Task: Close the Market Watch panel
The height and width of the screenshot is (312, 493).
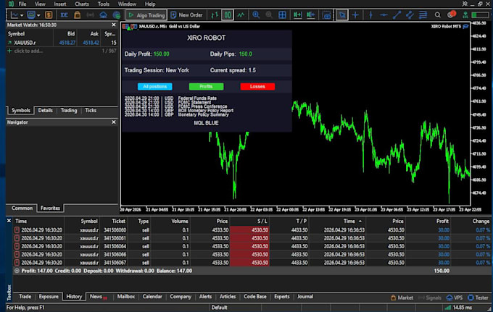Action: 114,25
